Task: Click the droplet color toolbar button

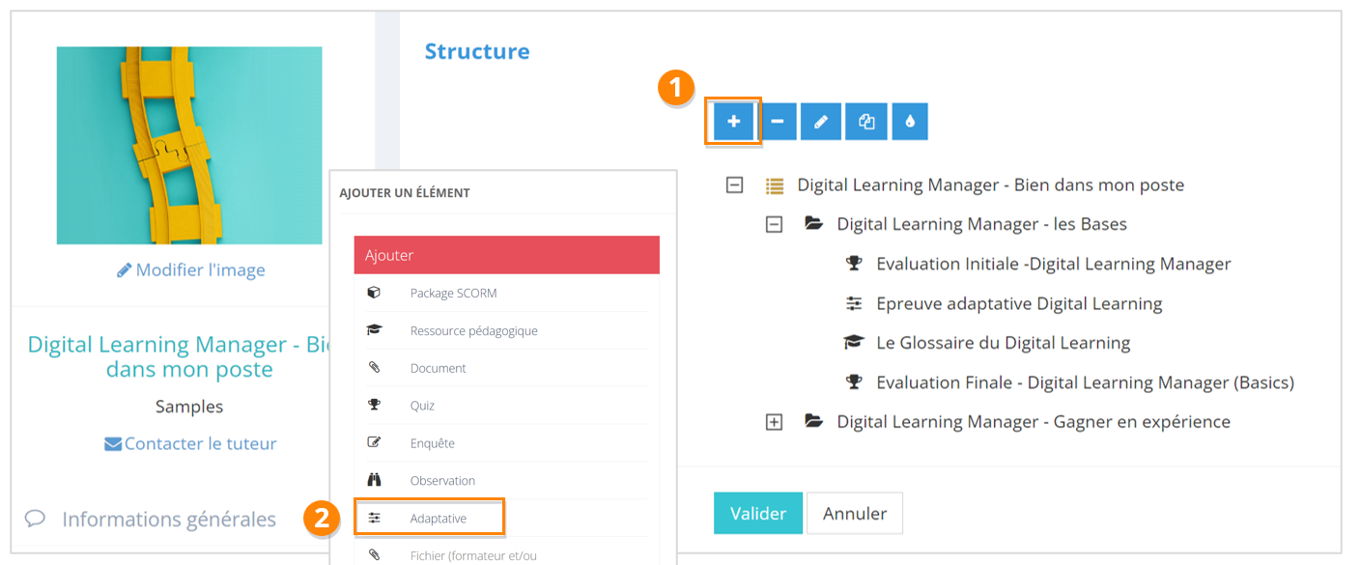Action: tap(910, 122)
